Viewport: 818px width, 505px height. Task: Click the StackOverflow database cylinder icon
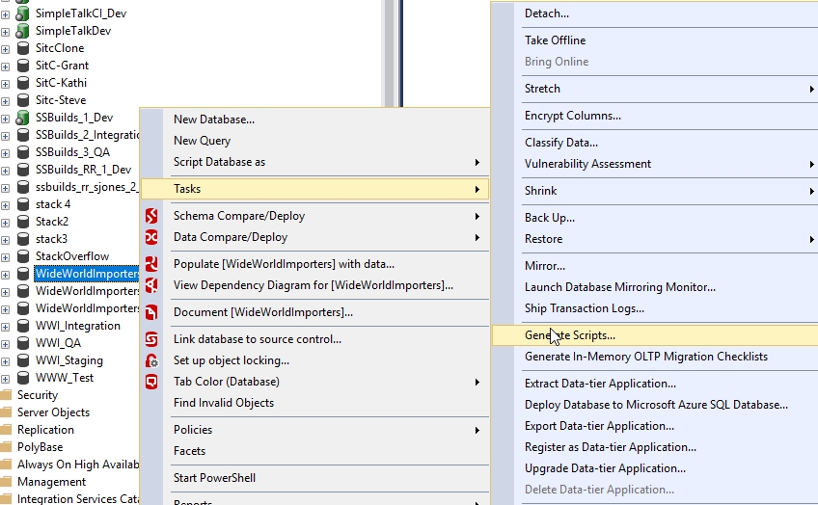pos(23,256)
